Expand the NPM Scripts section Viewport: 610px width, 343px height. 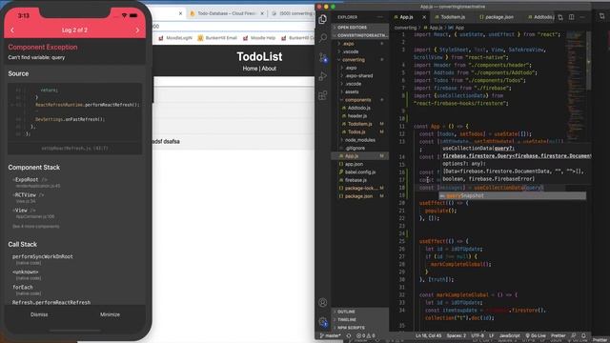pyautogui.click(x=360, y=328)
